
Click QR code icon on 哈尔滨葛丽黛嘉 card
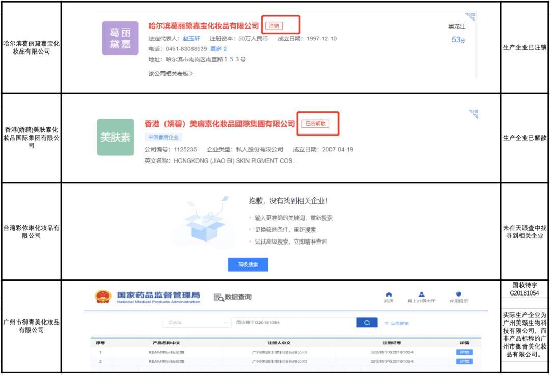tap(471, 16)
